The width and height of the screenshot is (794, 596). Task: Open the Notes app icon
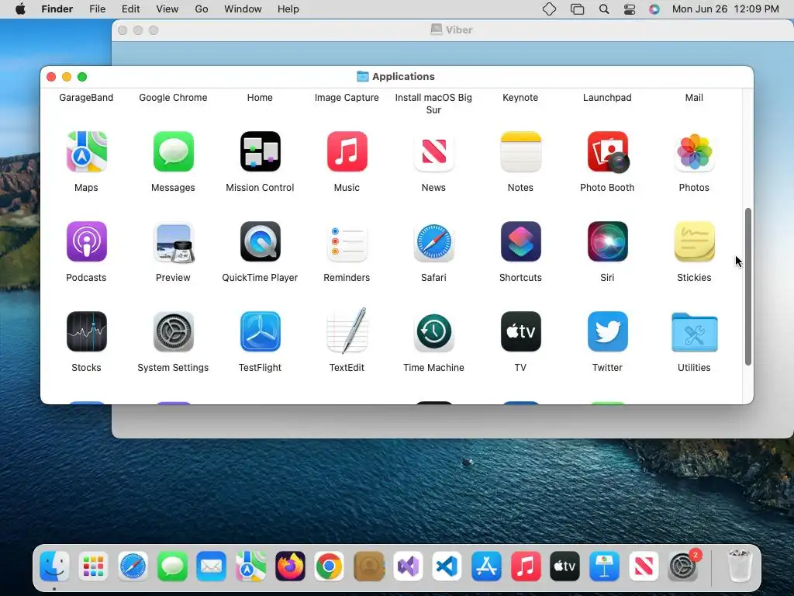(520, 151)
